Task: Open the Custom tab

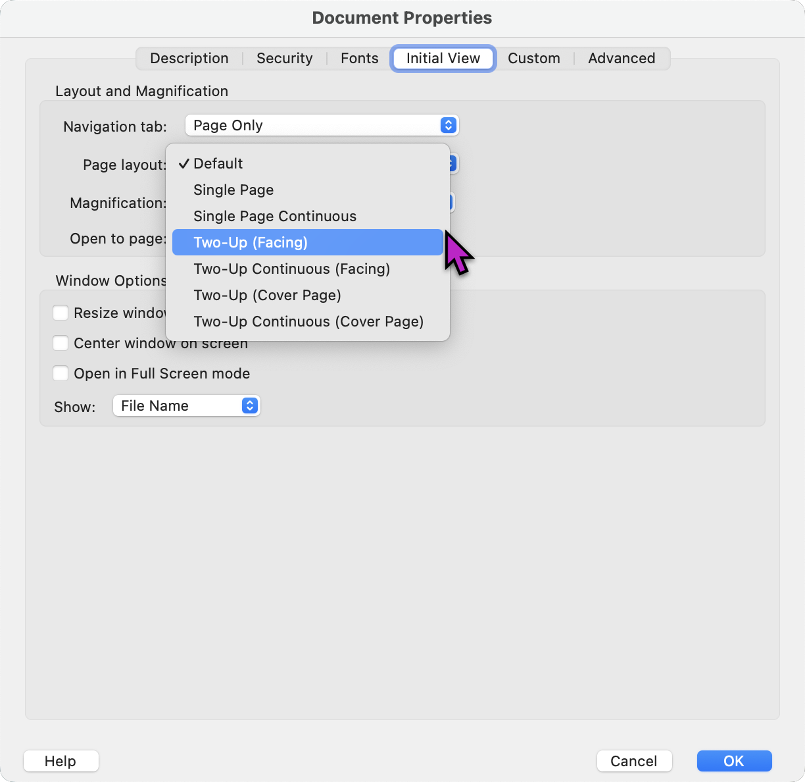Action: pos(534,58)
